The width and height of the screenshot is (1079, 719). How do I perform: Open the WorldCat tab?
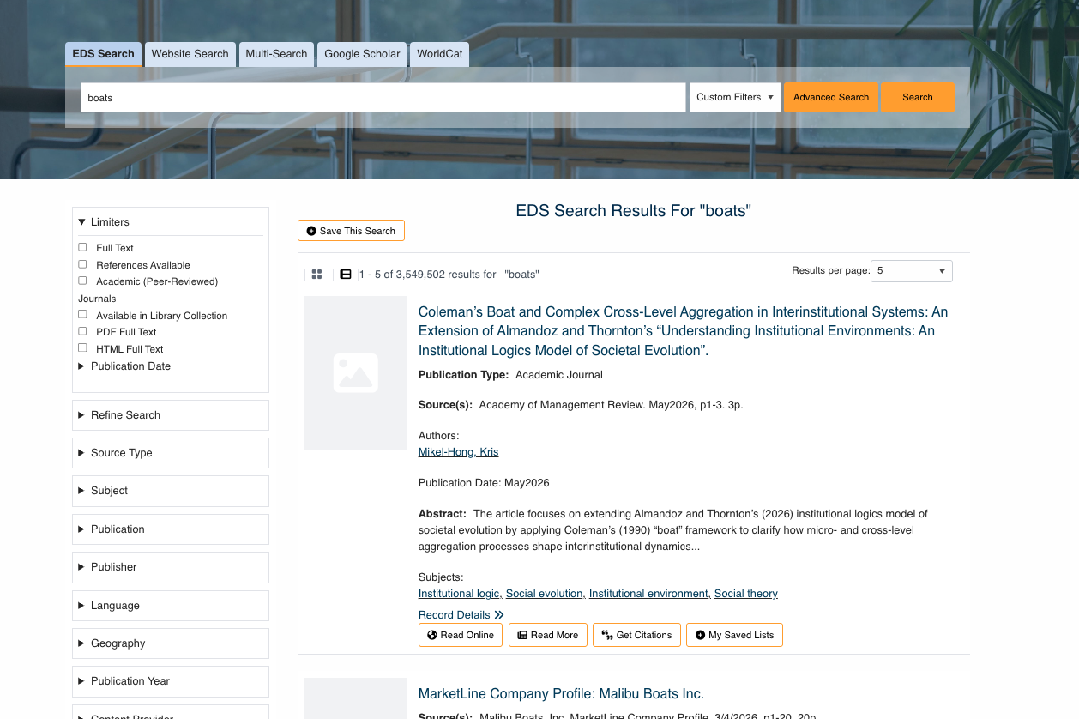pos(439,54)
